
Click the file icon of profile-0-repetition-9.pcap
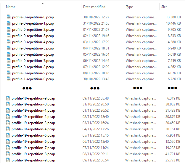click(x=9, y=73)
